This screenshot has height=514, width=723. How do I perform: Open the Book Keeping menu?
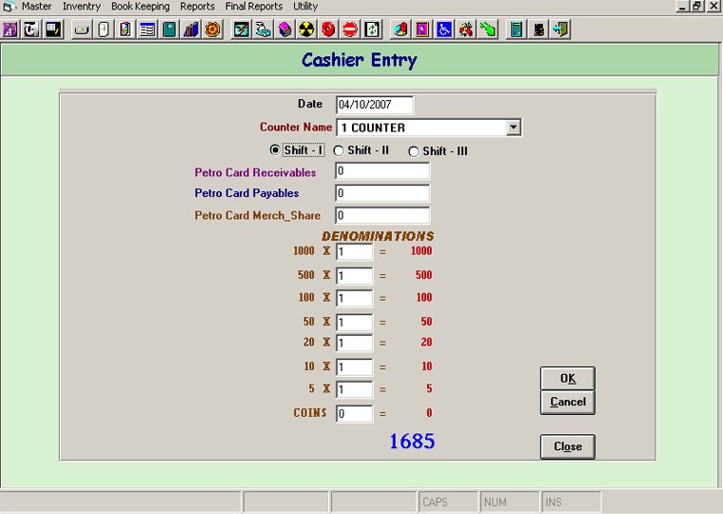click(141, 7)
